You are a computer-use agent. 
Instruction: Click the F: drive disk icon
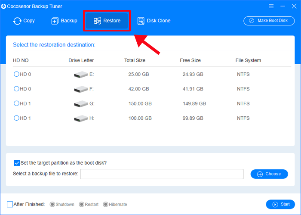coord(81,89)
